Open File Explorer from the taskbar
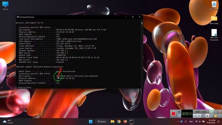222x125 pixels. tap(112, 122)
